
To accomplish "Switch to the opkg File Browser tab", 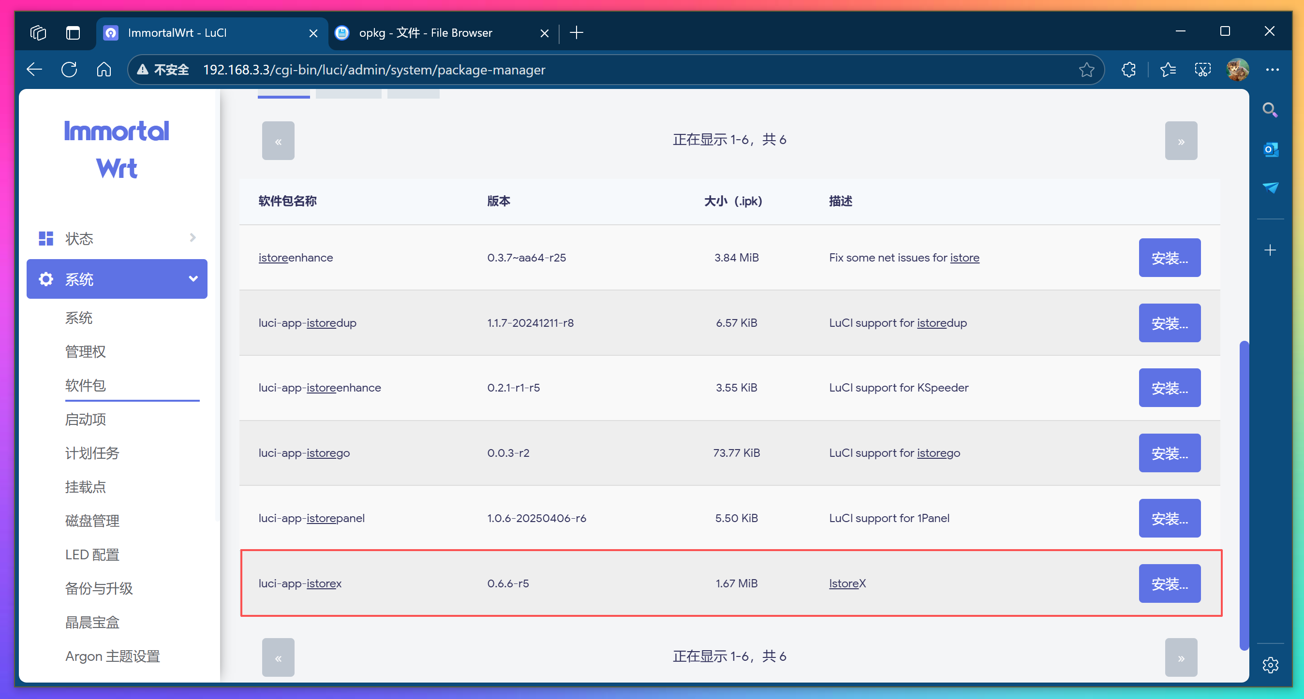I will tap(425, 33).
